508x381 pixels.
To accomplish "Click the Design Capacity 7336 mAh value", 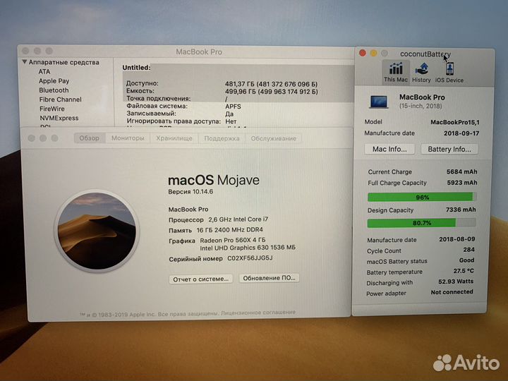I will point(461,210).
